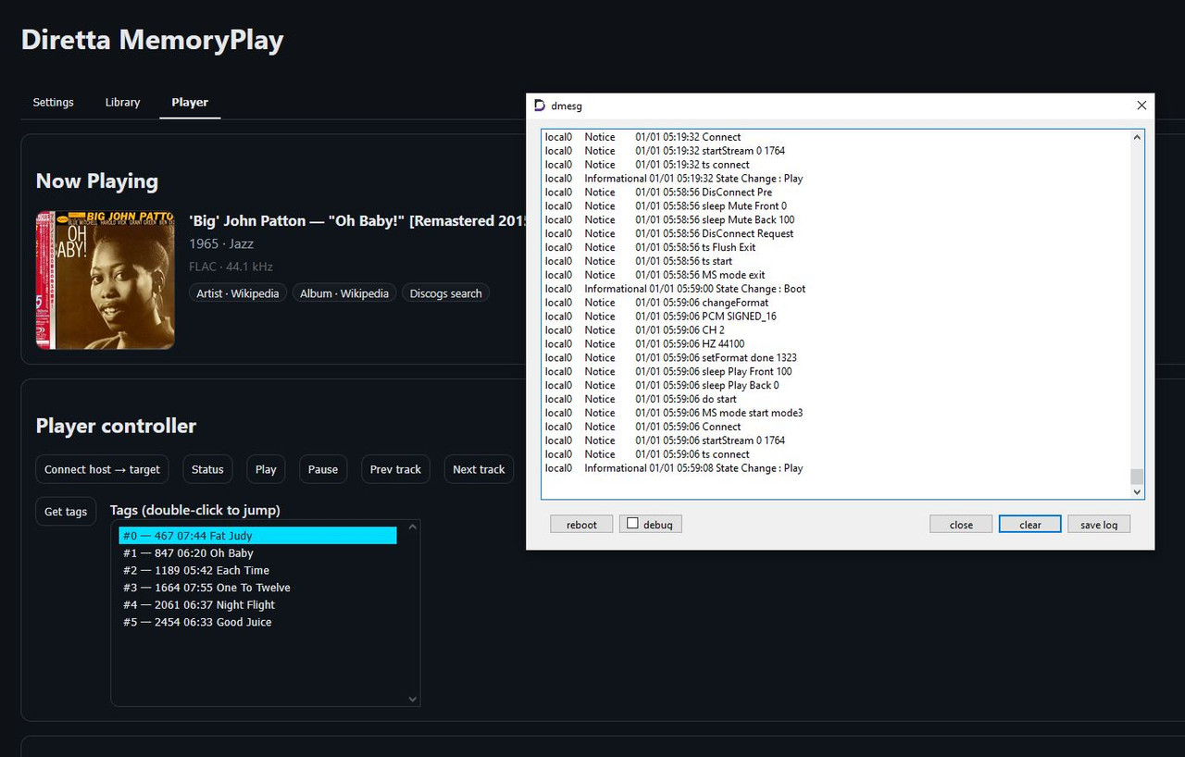Select tag #5 Good Juice
1185x757 pixels.
point(257,622)
